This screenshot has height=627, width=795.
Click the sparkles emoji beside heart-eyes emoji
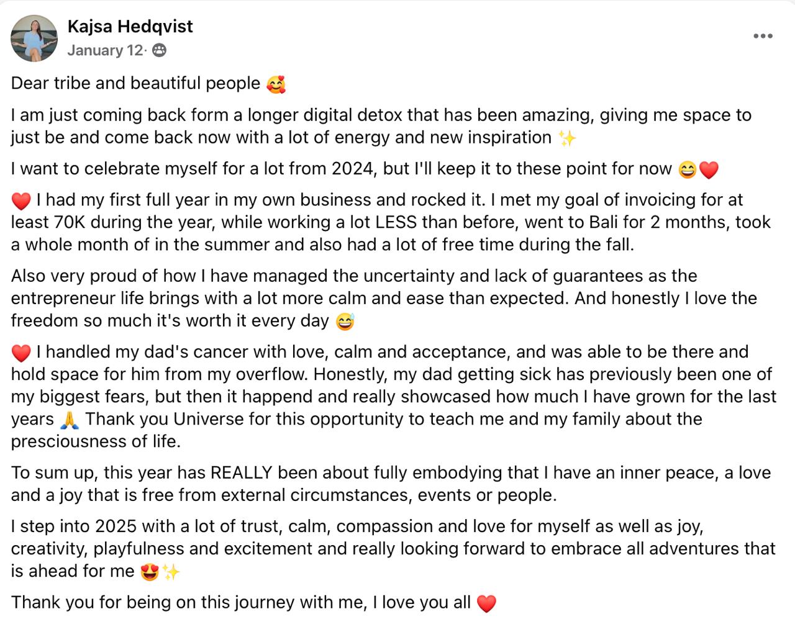(171, 572)
